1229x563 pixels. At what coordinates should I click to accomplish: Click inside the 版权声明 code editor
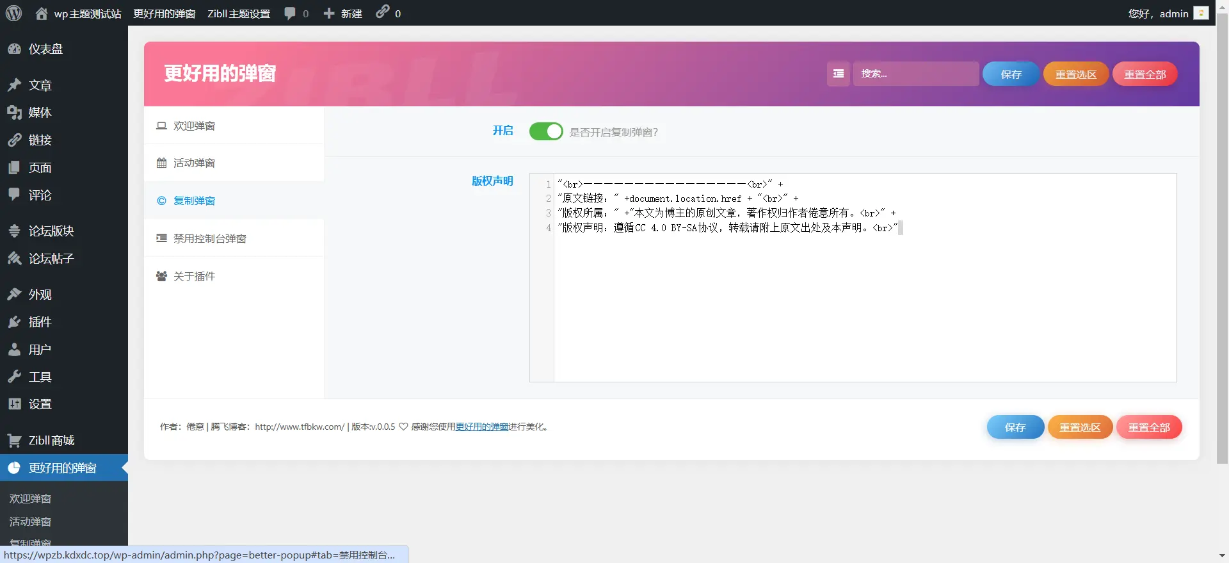tap(853, 277)
